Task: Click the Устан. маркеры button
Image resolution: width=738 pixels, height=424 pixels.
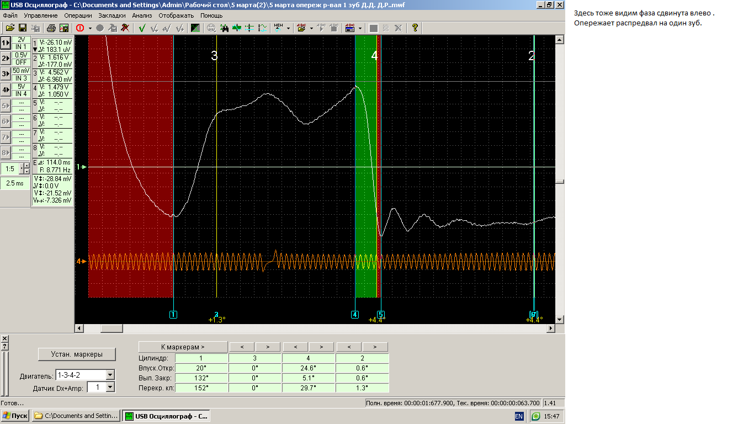Action: click(77, 354)
